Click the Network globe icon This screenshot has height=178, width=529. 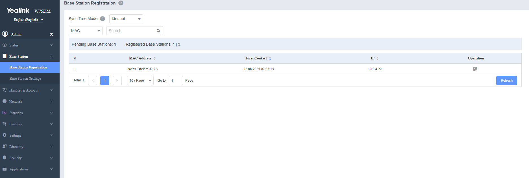point(5,101)
